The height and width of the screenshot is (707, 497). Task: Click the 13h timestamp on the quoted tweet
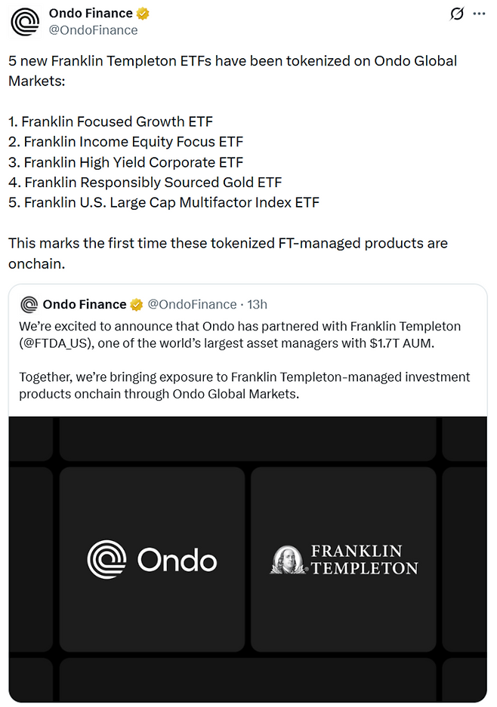[x=257, y=304]
